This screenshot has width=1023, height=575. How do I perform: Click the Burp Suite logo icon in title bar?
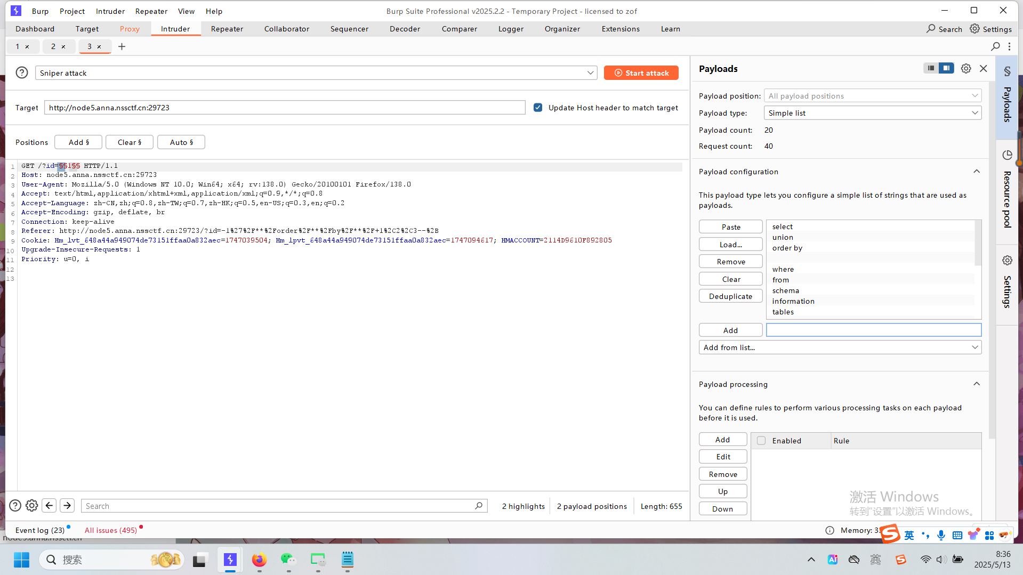point(16,11)
